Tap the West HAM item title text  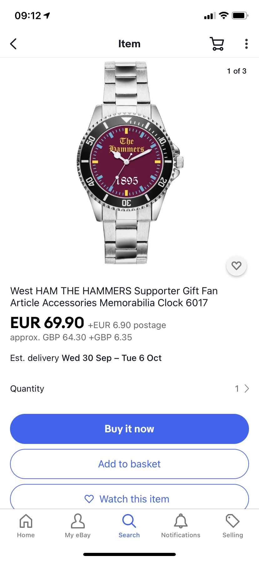[114, 297]
